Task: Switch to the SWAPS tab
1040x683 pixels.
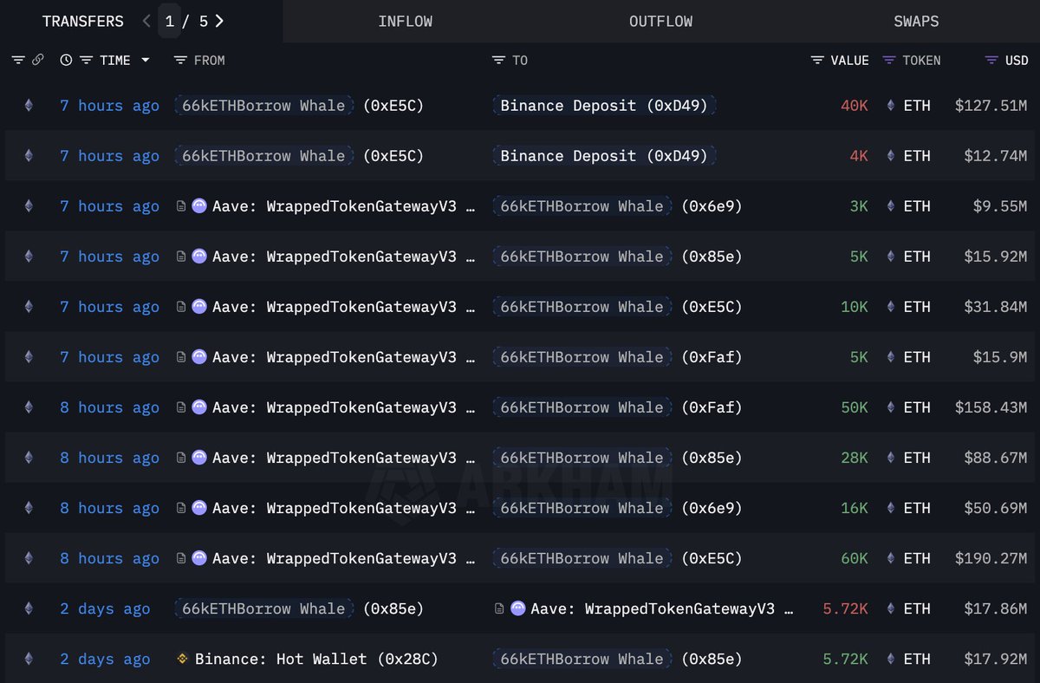Action: pos(916,22)
